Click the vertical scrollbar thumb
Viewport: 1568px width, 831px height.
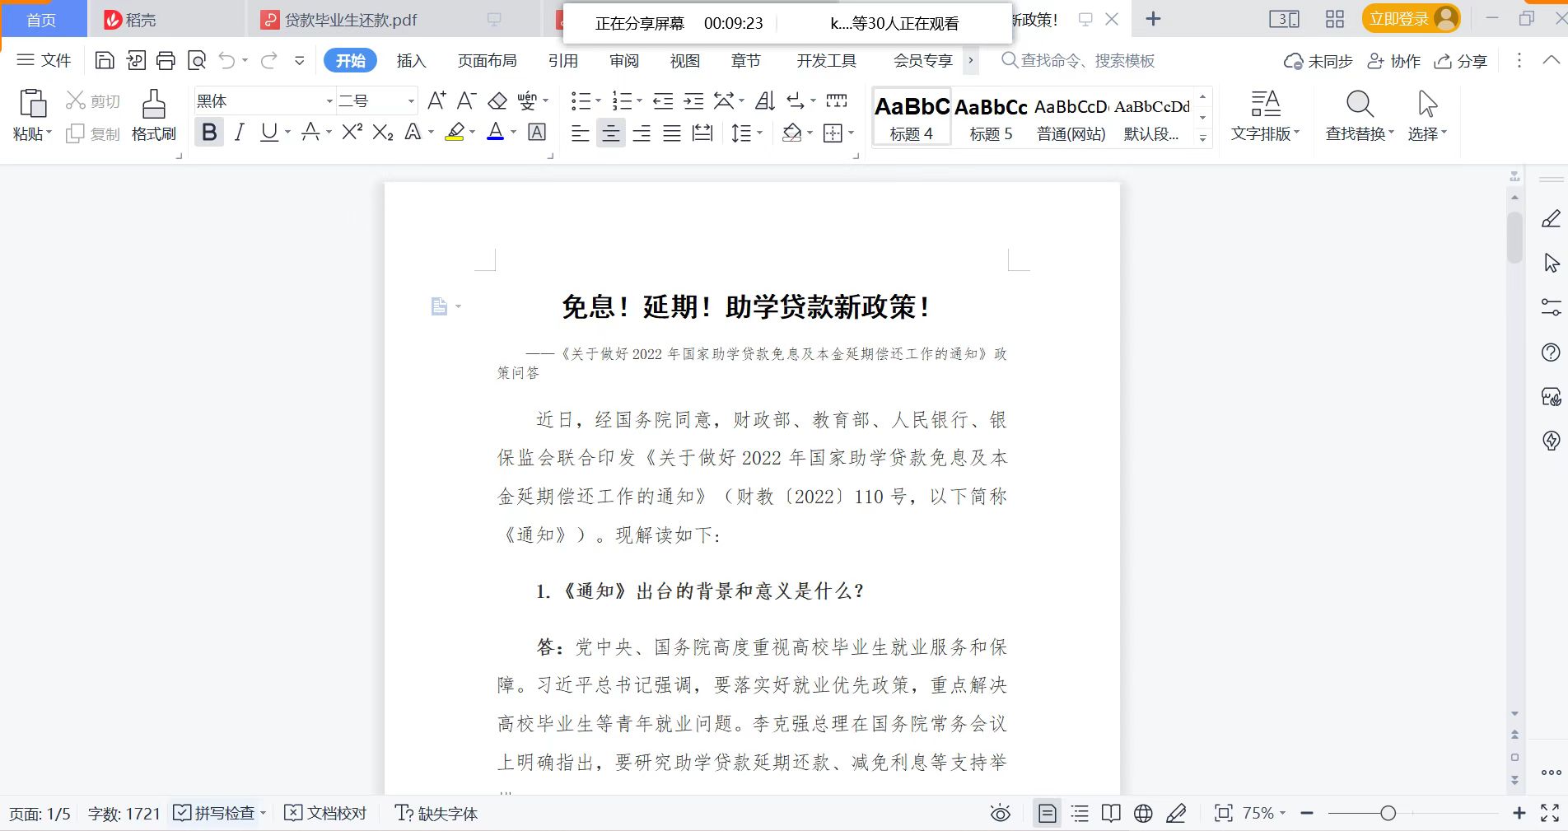[1514, 237]
